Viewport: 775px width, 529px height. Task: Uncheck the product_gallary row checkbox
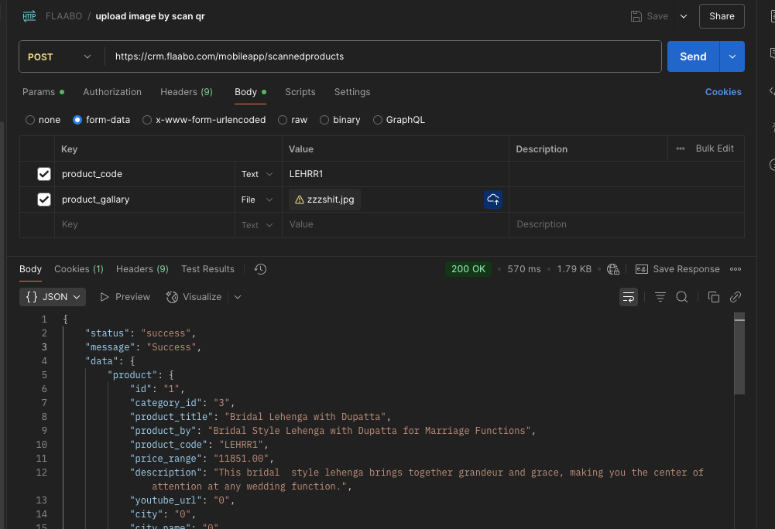coord(44,200)
